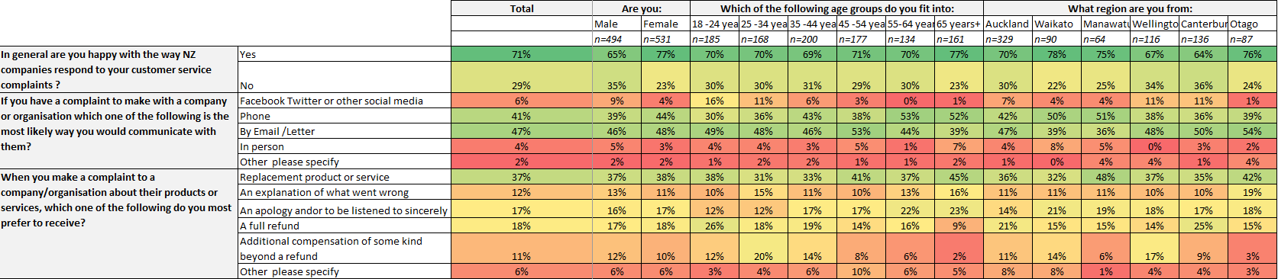
Task: Select the Total column header cell
Action: pos(522,8)
